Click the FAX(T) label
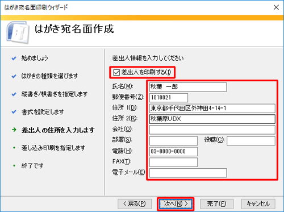The image size is (284, 212). 122,161
